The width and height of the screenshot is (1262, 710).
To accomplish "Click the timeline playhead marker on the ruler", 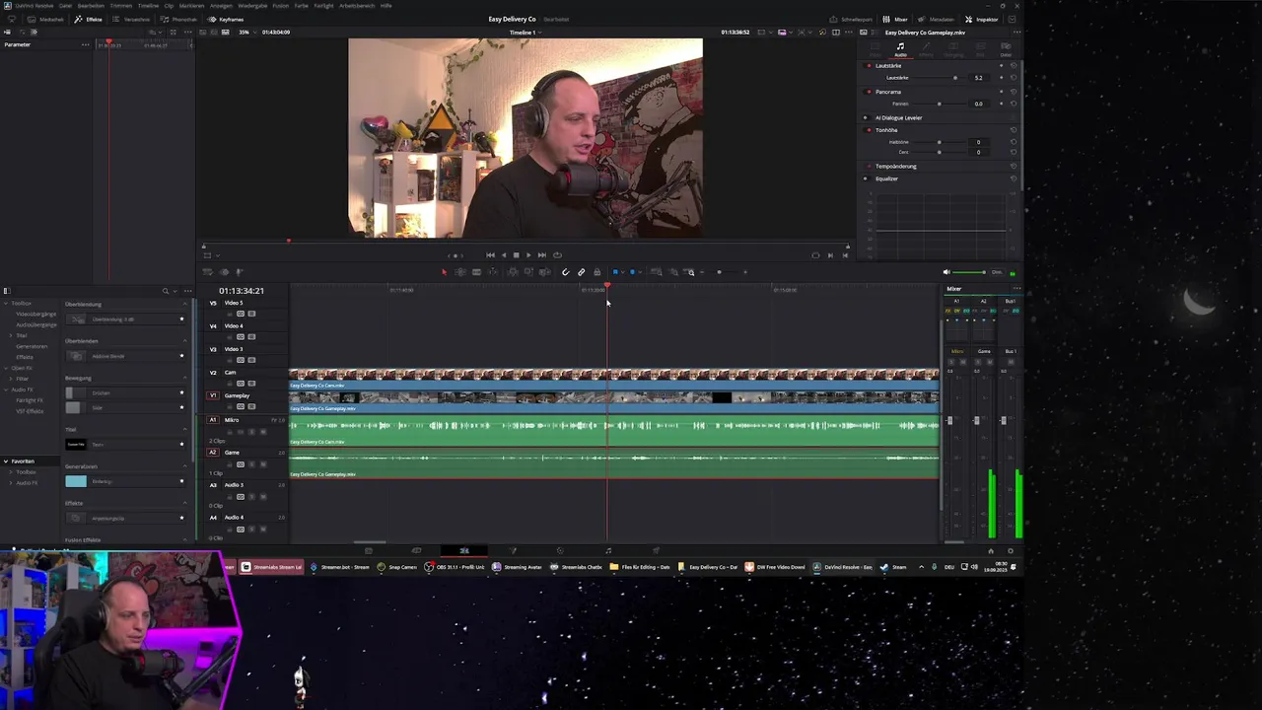I will click(x=607, y=286).
